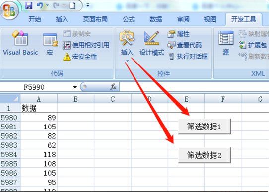
Task: Click cell with value 89
Action: [x=39, y=118]
